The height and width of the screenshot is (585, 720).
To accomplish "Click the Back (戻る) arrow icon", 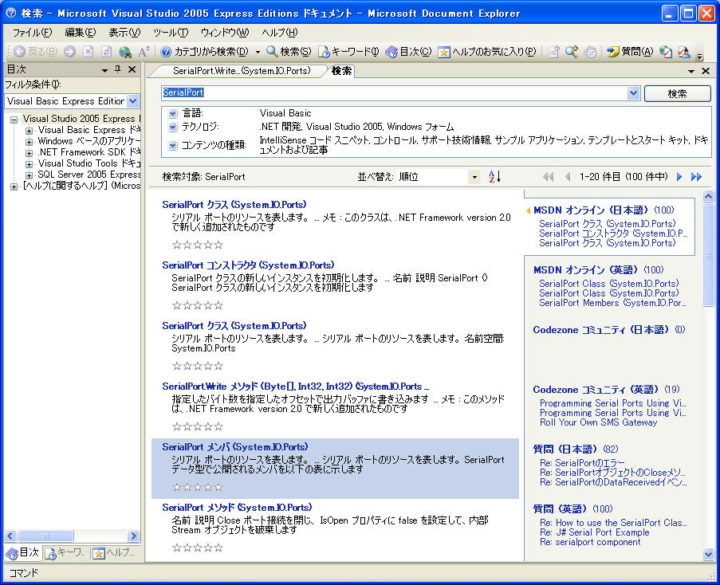I will 19,51.
